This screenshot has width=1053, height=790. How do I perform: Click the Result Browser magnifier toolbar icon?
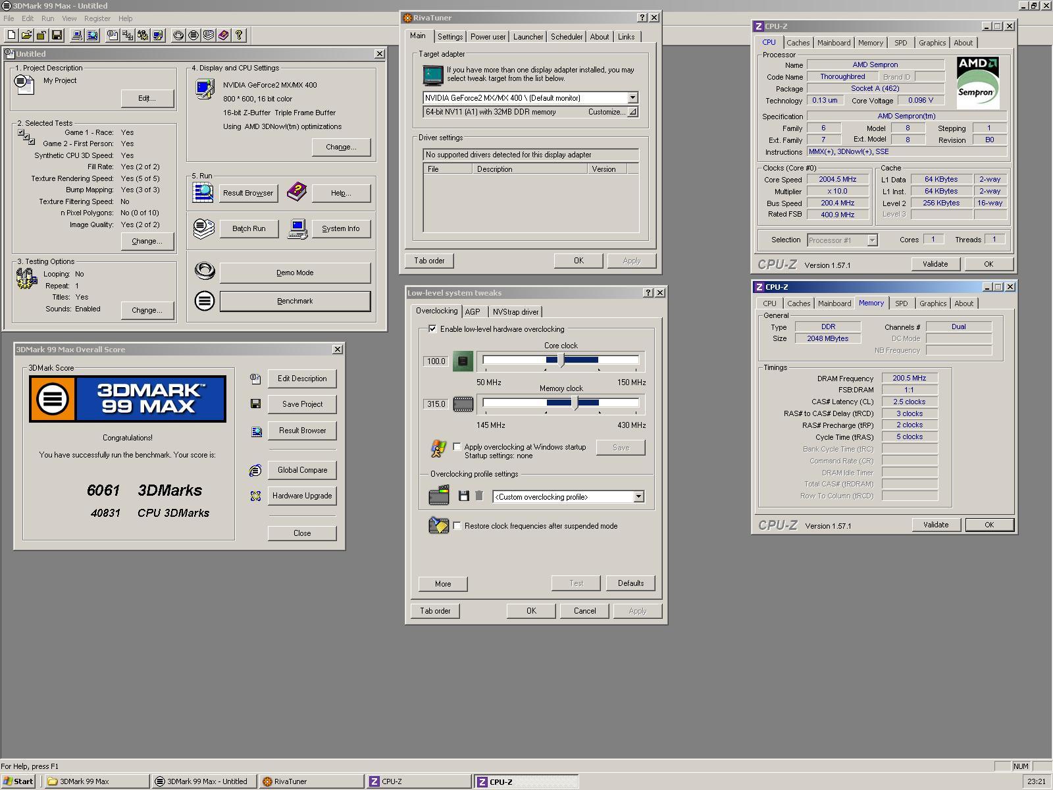click(x=92, y=36)
